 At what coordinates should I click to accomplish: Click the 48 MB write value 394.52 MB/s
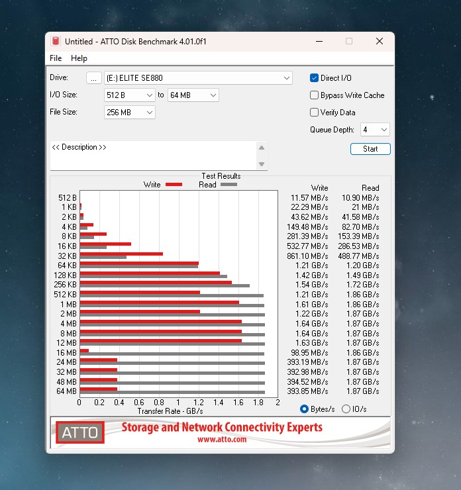[x=307, y=381]
